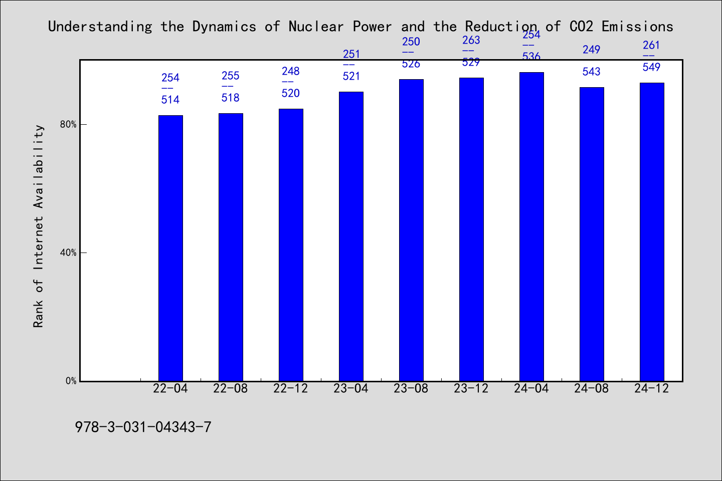Image resolution: width=722 pixels, height=481 pixels.
Task: Click the x-axis label 24-08
Action: 592,389
